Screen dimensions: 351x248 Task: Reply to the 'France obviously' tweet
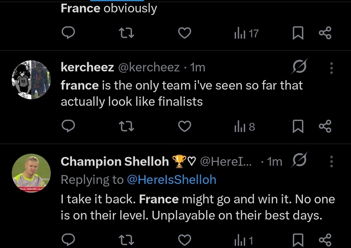pyautogui.click(x=68, y=33)
